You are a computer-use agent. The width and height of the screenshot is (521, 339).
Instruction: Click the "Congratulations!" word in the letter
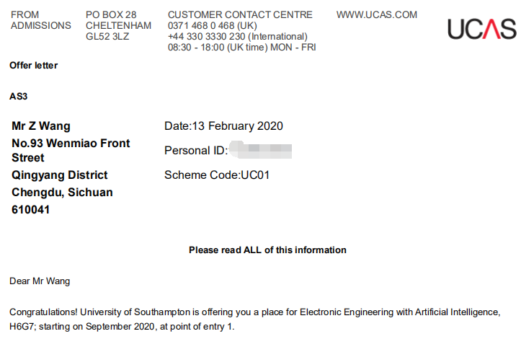coord(43,312)
